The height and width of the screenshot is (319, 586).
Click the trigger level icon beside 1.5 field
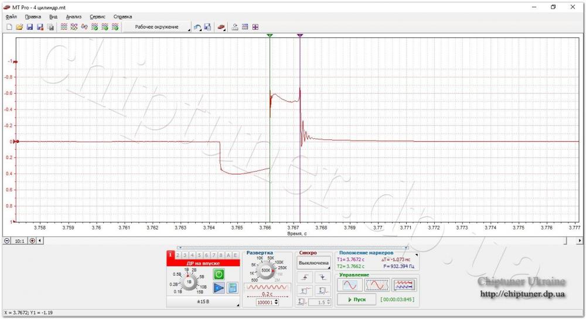point(302,302)
